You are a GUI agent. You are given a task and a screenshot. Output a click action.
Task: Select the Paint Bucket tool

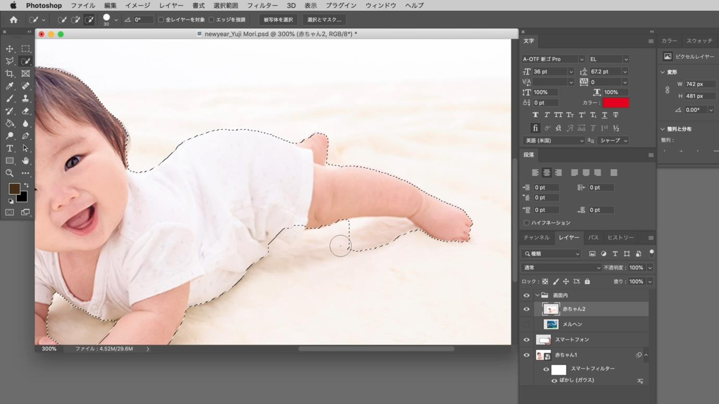[x=10, y=123]
